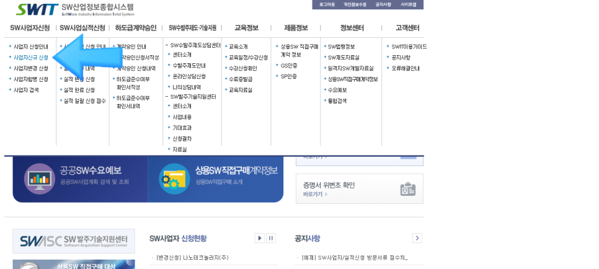
Task: Select 수강신청확인 submenu item
Action: (242, 68)
